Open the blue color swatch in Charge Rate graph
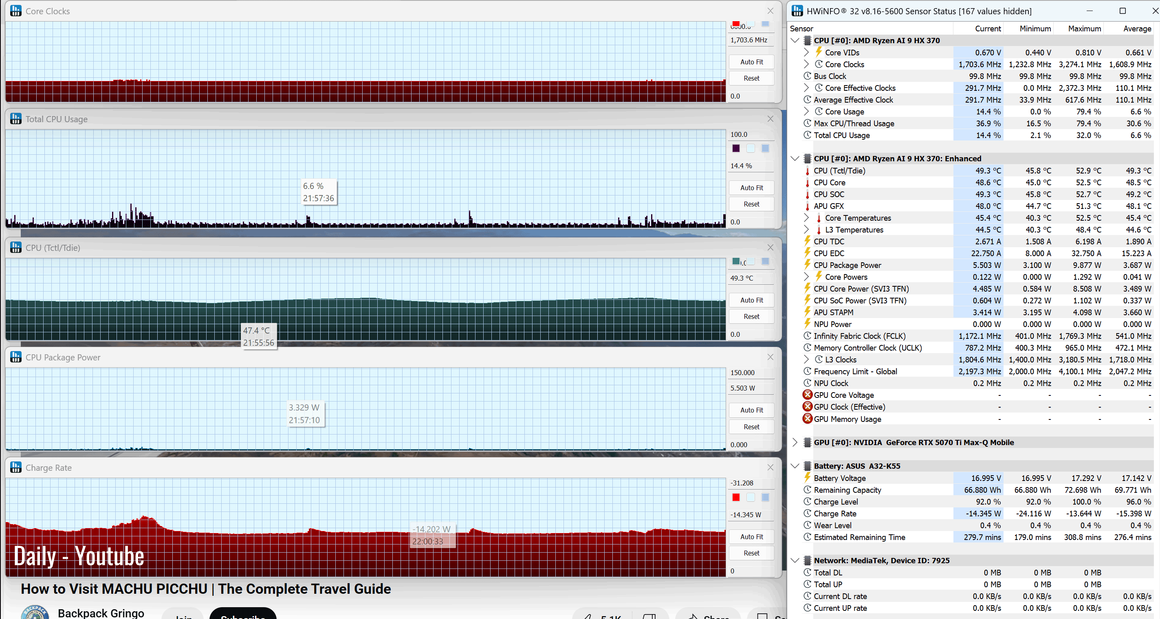 (x=765, y=497)
